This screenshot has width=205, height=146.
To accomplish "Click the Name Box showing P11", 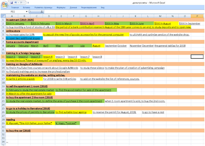I will 13,12.
